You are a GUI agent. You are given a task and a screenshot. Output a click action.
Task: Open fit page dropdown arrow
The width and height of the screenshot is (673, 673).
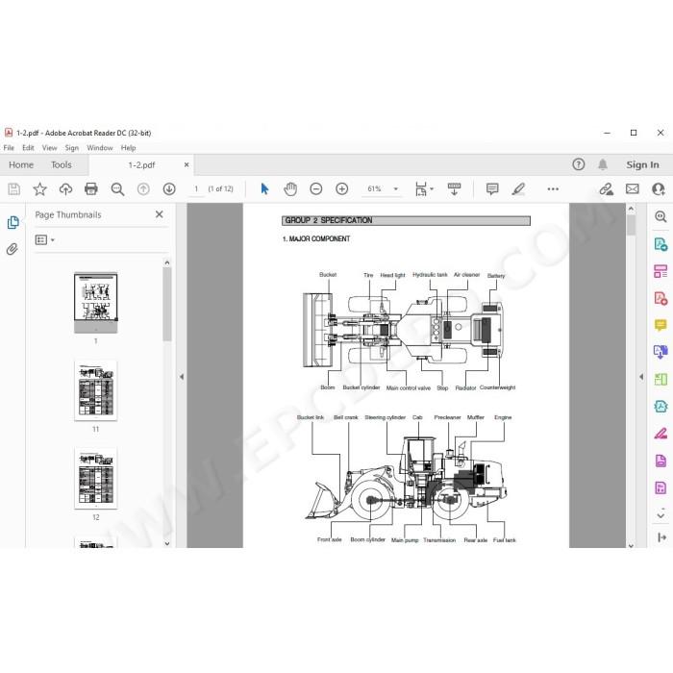432,188
